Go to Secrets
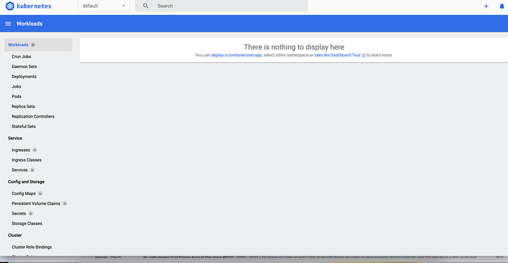508x263 pixels. 19,213
